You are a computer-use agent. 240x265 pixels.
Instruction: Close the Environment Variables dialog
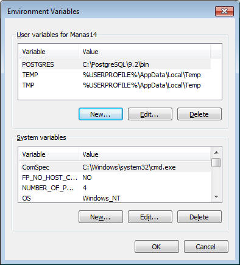pyautogui.click(x=224, y=11)
